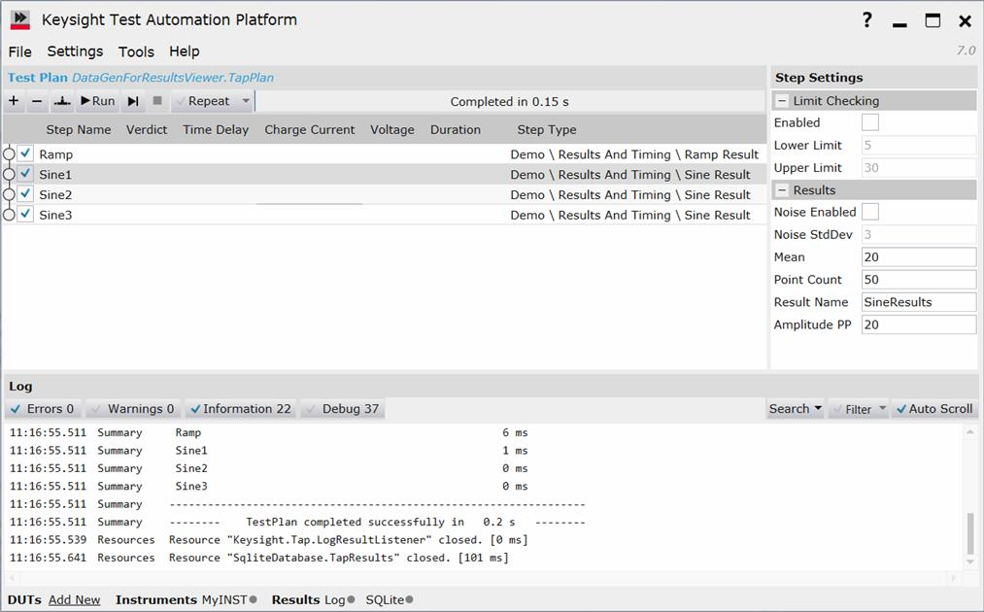Click the Verdict column header
The height and width of the screenshot is (612, 984).
coord(147,130)
